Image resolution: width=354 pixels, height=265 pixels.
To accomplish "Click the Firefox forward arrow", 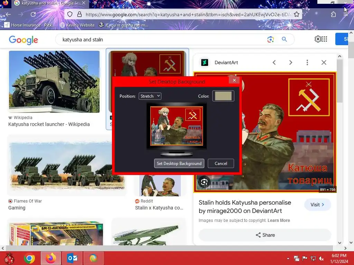I will pyautogui.click(x=20, y=14).
